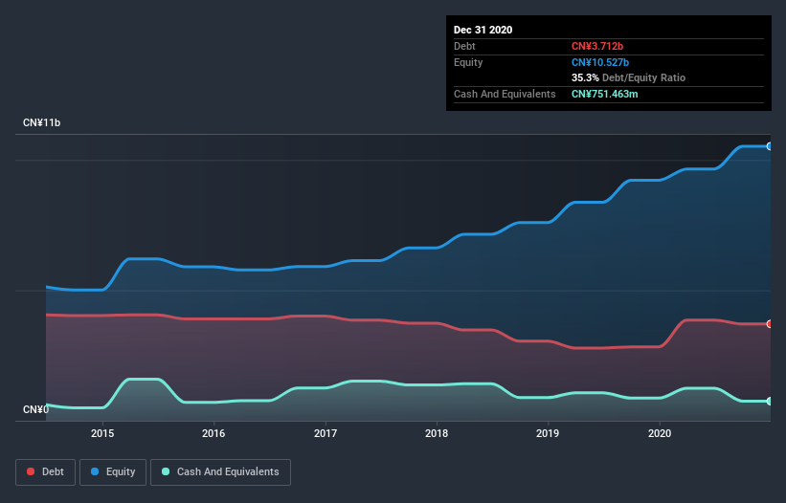Click Cash And Equivalents label in tooltip
The width and height of the screenshot is (786, 503).
click(505, 94)
